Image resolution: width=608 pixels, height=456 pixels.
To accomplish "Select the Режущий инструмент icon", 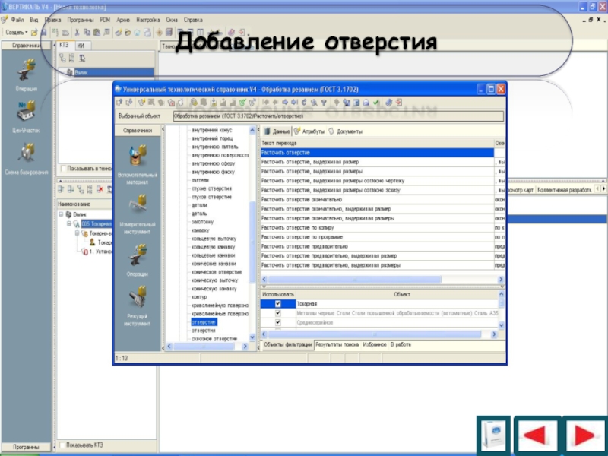I will coord(138,297).
